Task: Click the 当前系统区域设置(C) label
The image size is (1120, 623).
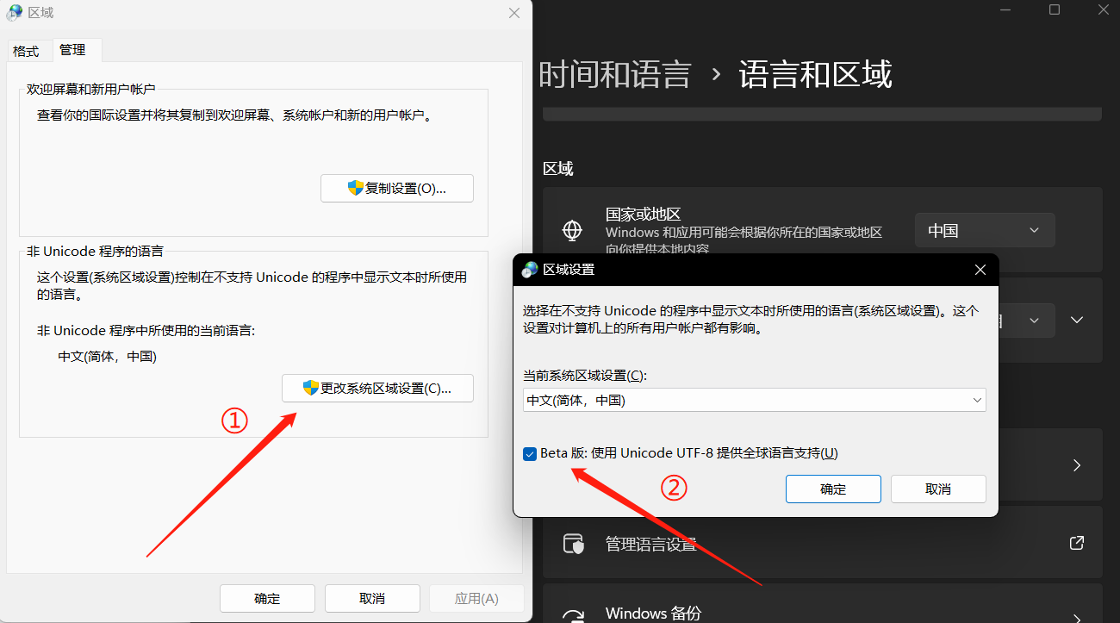Action: 584,375
